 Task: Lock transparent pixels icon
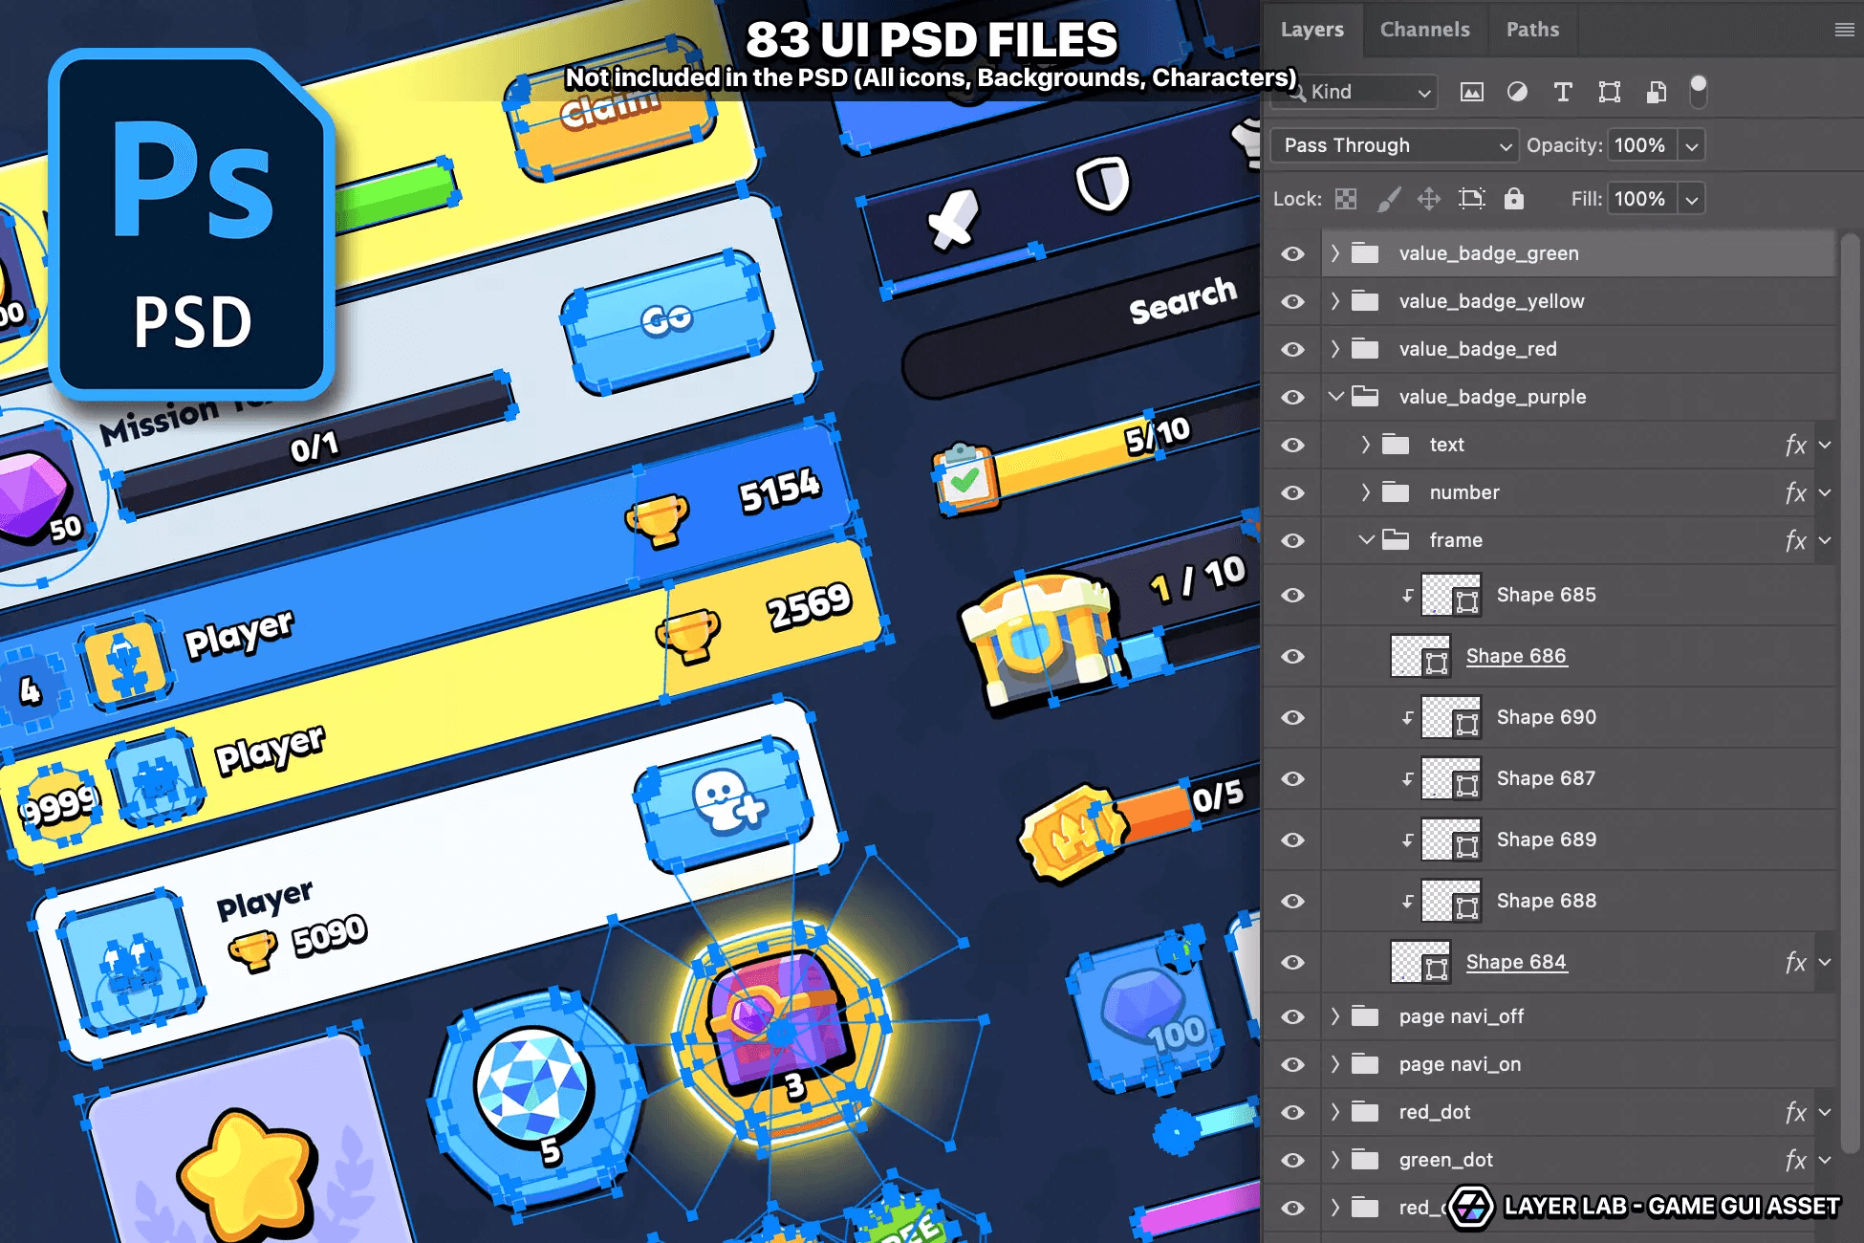(1346, 199)
